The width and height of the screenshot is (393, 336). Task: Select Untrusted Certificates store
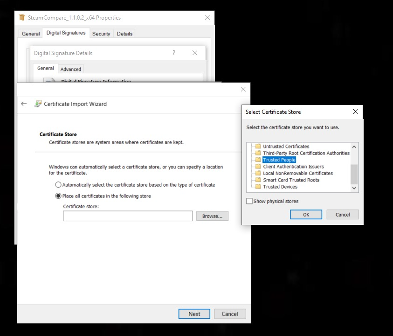[x=286, y=146]
